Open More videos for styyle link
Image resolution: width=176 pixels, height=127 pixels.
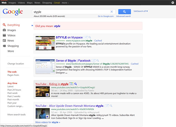pos(48,122)
